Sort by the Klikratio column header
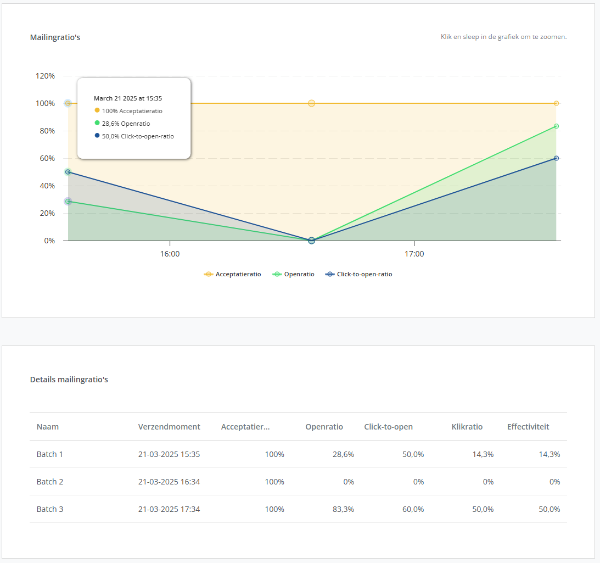The height and width of the screenshot is (563, 600). coord(467,427)
